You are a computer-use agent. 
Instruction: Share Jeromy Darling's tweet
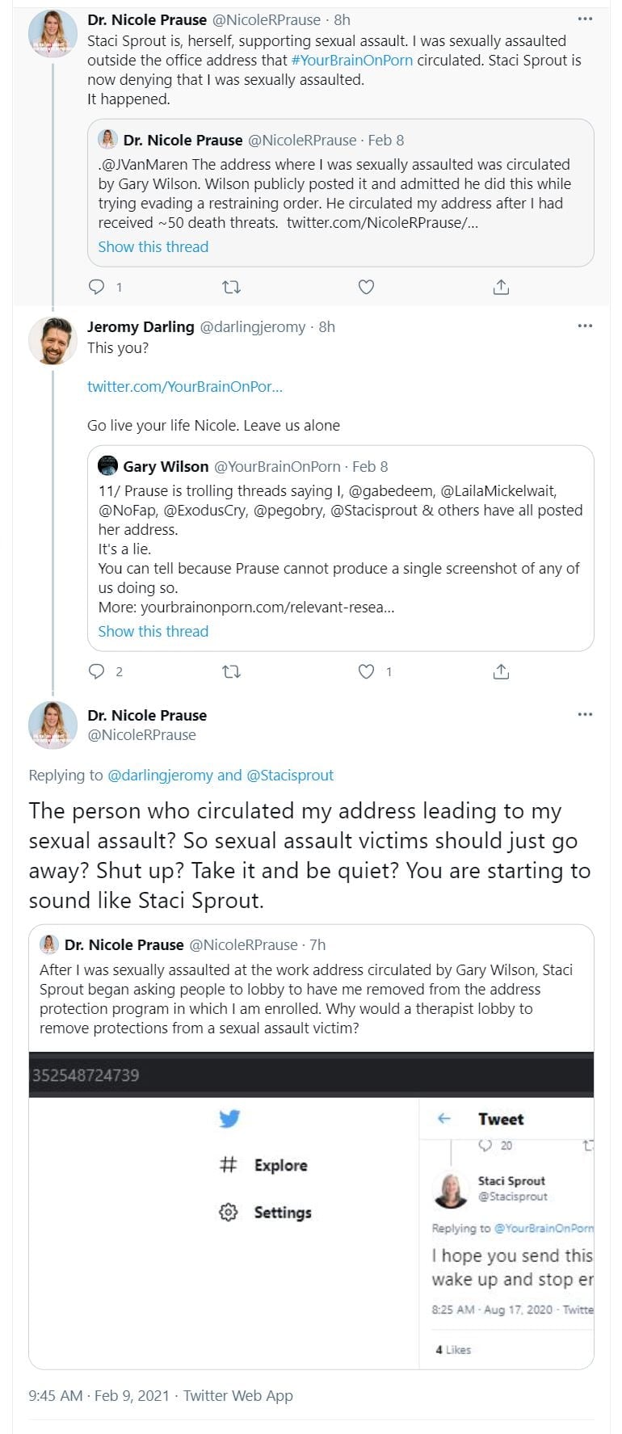tap(501, 671)
